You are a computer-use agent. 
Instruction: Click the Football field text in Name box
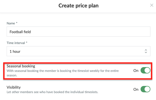[x=20, y=32]
